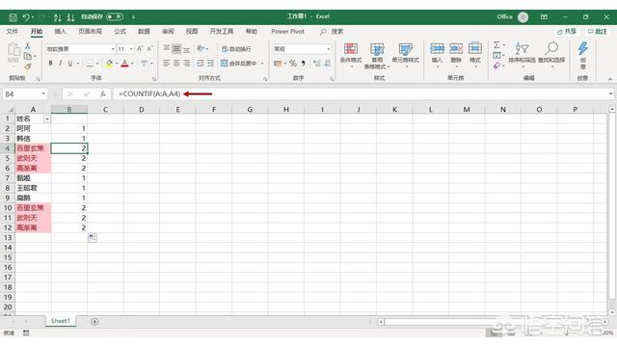
Task: Toggle AutoSave switch
Action: click(115, 17)
